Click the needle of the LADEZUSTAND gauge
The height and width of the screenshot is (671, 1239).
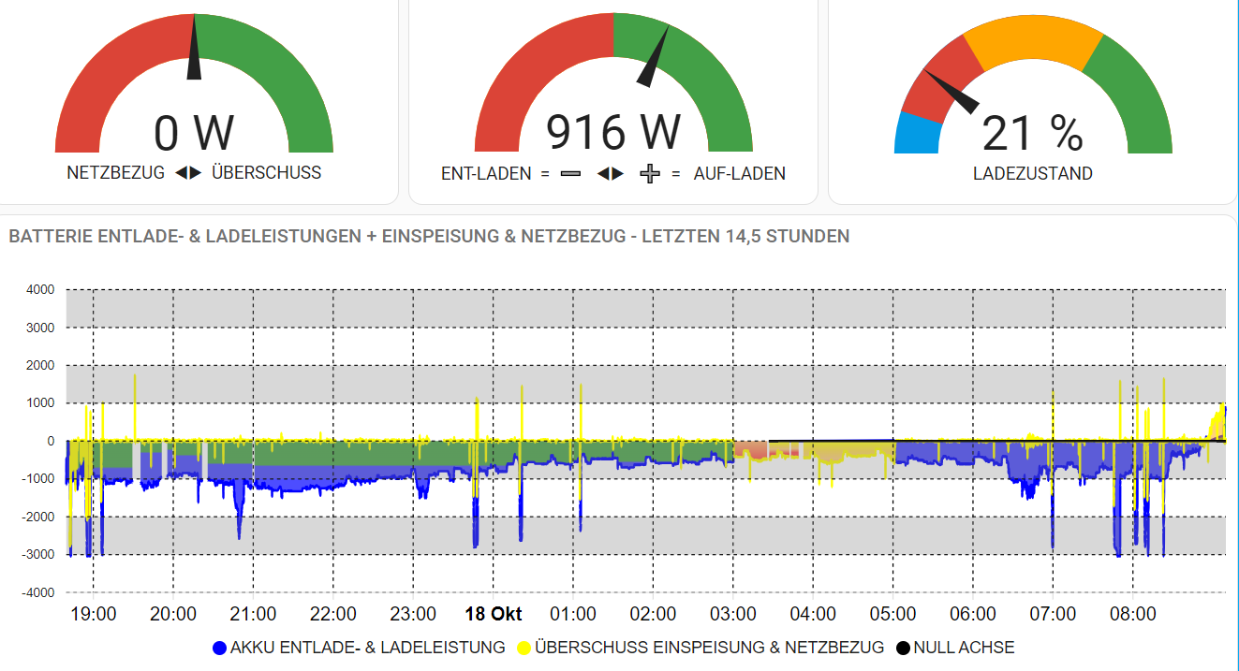(x=951, y=90)
